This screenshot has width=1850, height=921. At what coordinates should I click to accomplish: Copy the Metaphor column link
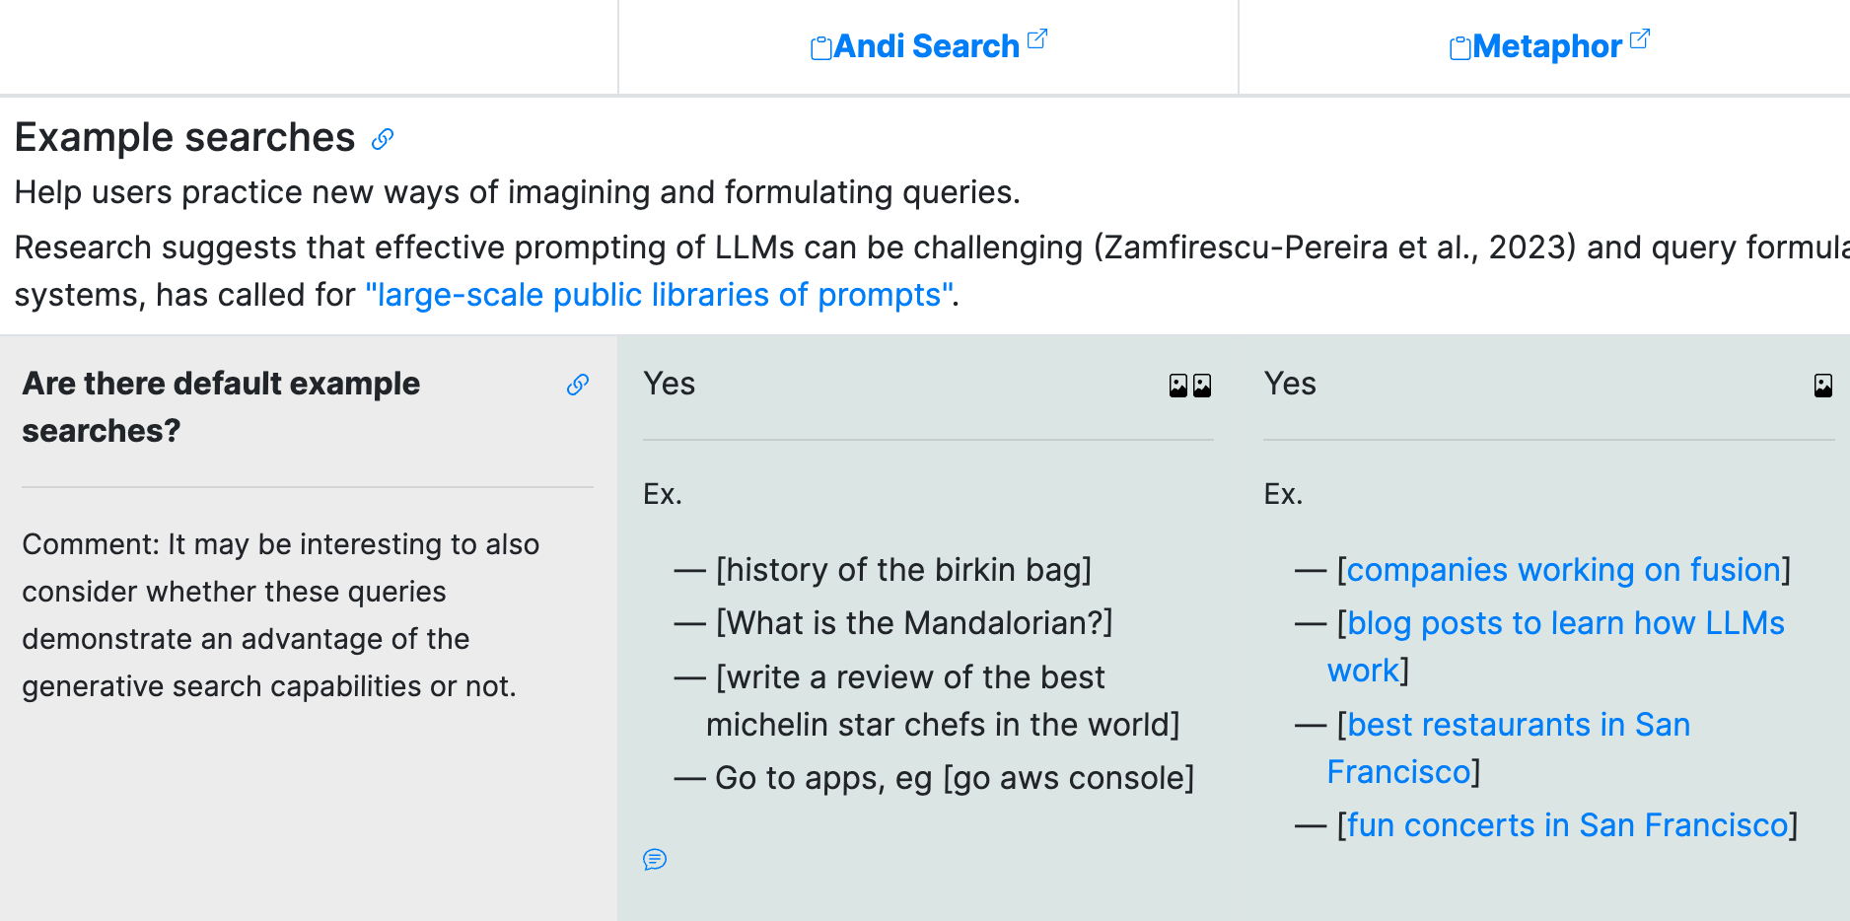click(x=1459, y=46)
